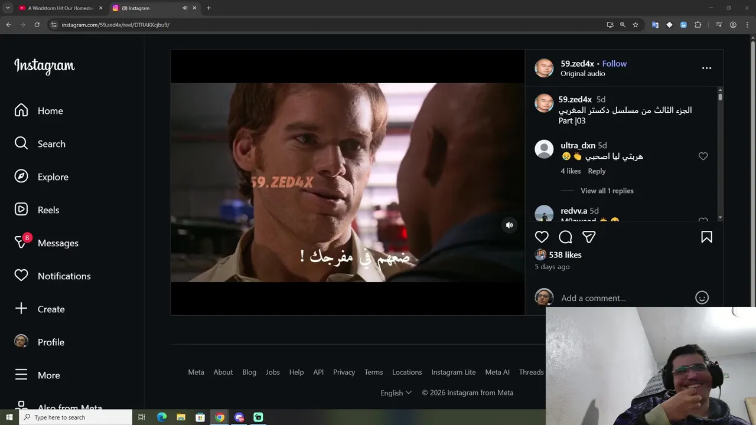Open the Locations footer link
756x425 pixels.
tap(407, 372)
